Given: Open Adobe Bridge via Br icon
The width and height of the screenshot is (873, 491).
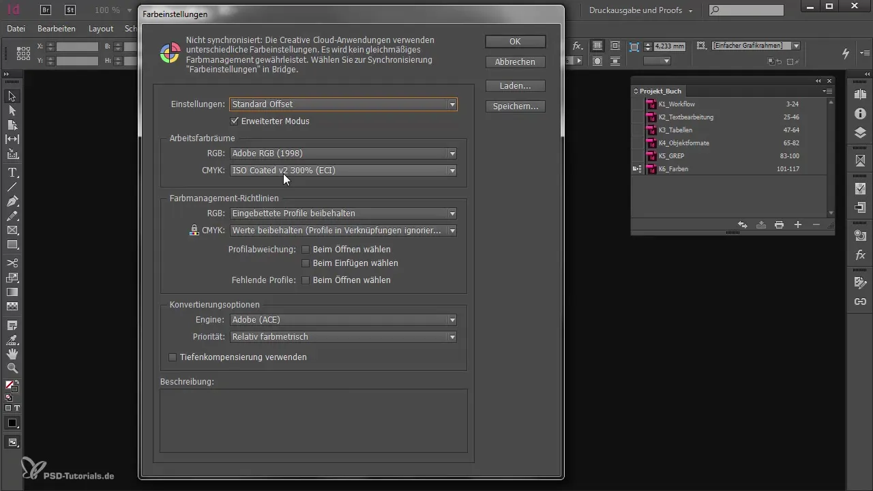Looking at the screenshot, I should coord(46,10).
